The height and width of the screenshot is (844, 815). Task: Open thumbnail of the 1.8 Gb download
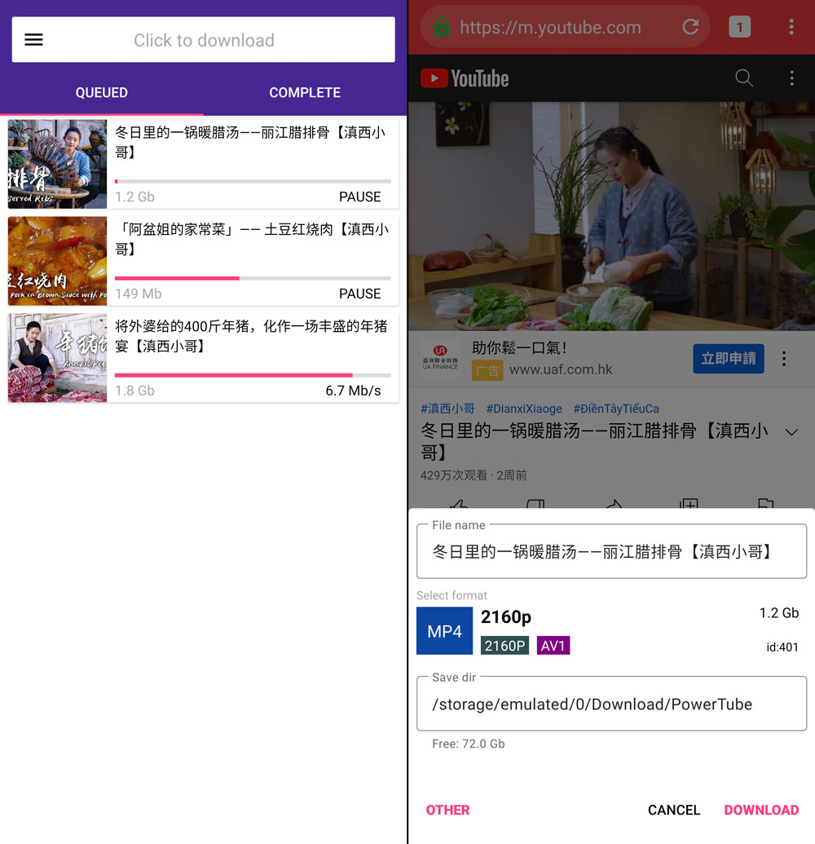click(x=58, y=358)
